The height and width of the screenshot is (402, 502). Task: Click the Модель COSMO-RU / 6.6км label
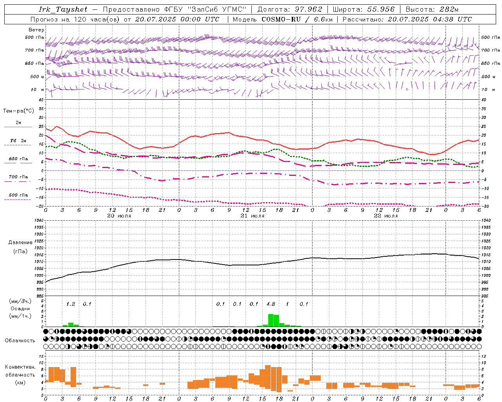tap(282, 19)
